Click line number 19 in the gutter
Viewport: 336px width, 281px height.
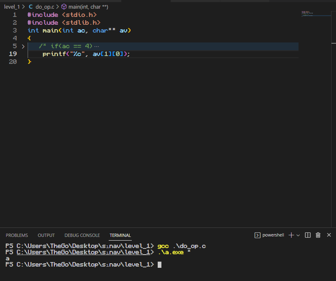[x=13, y=54]
